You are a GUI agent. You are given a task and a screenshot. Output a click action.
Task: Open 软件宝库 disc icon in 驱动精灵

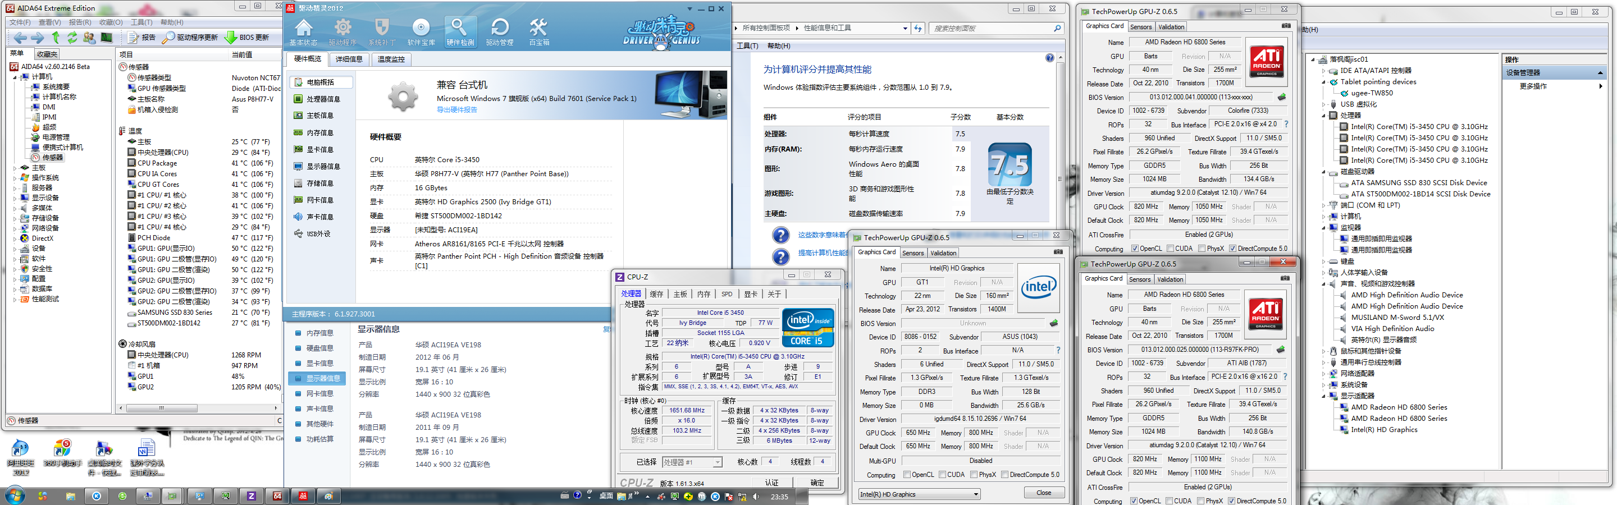pyautogui.click(x=421, y=32)
